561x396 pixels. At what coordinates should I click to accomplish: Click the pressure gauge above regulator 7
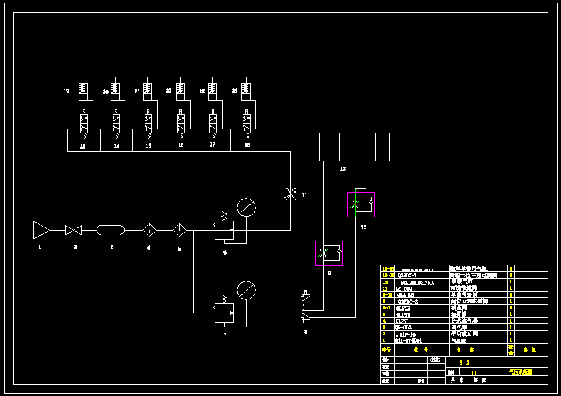pyautogui.click(x=247, y=290)
